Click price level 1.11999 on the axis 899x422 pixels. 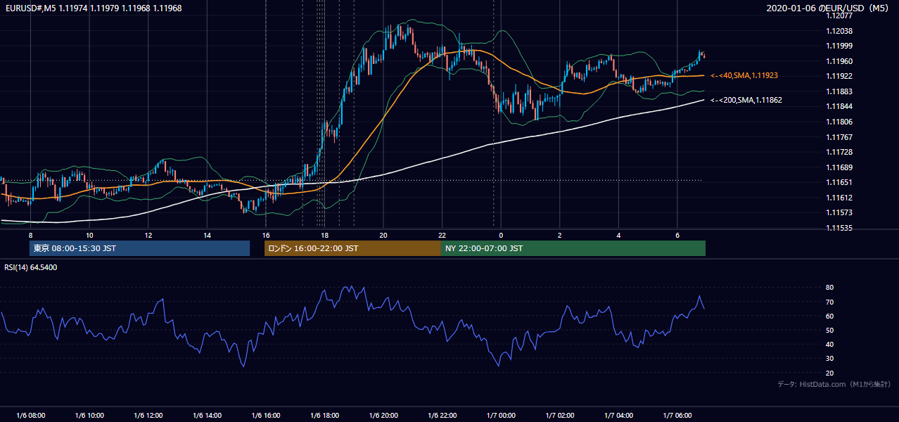coord(839,46)
